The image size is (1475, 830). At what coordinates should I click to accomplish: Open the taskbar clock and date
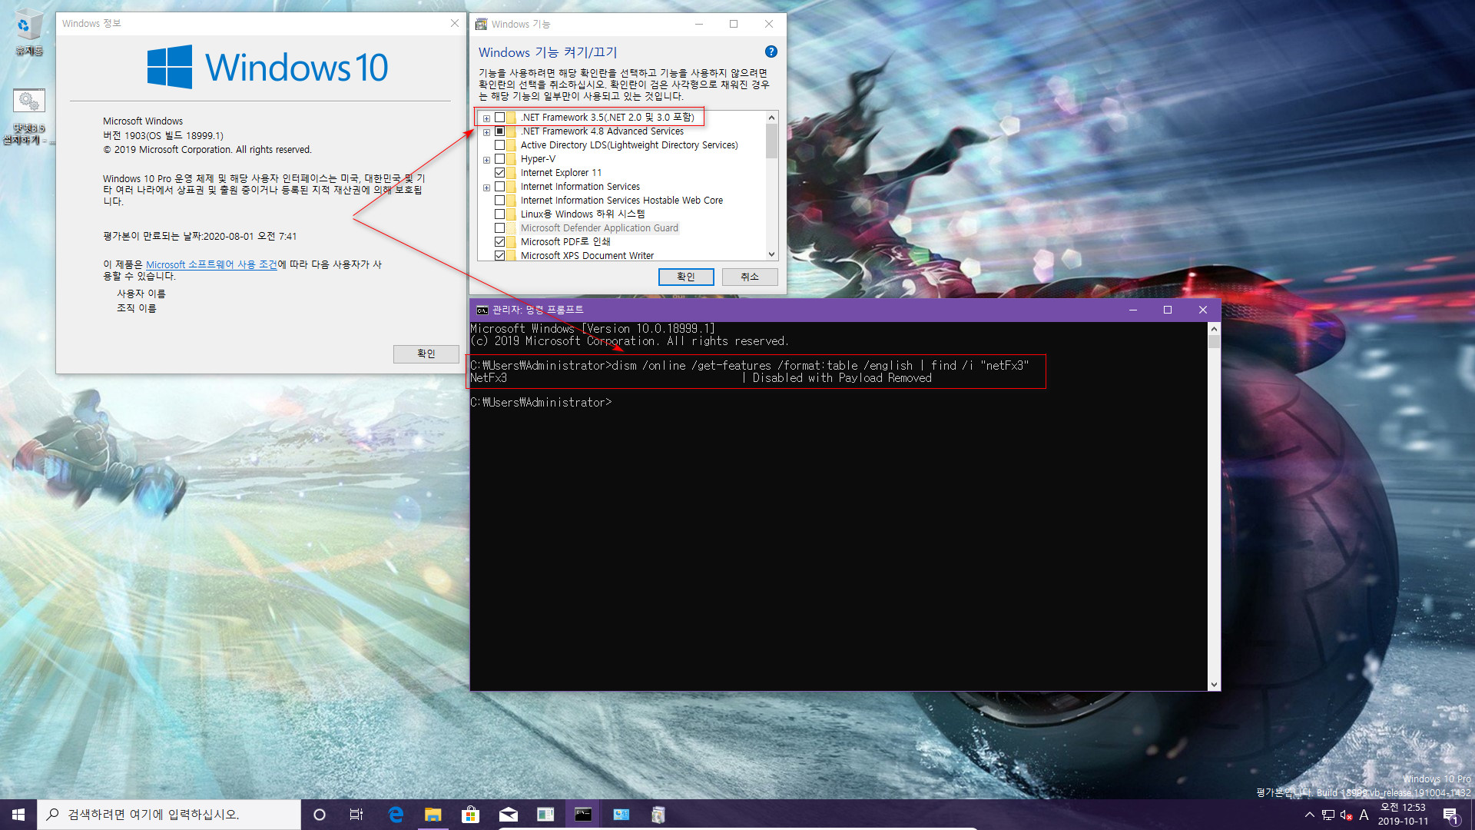point(1403,815)
